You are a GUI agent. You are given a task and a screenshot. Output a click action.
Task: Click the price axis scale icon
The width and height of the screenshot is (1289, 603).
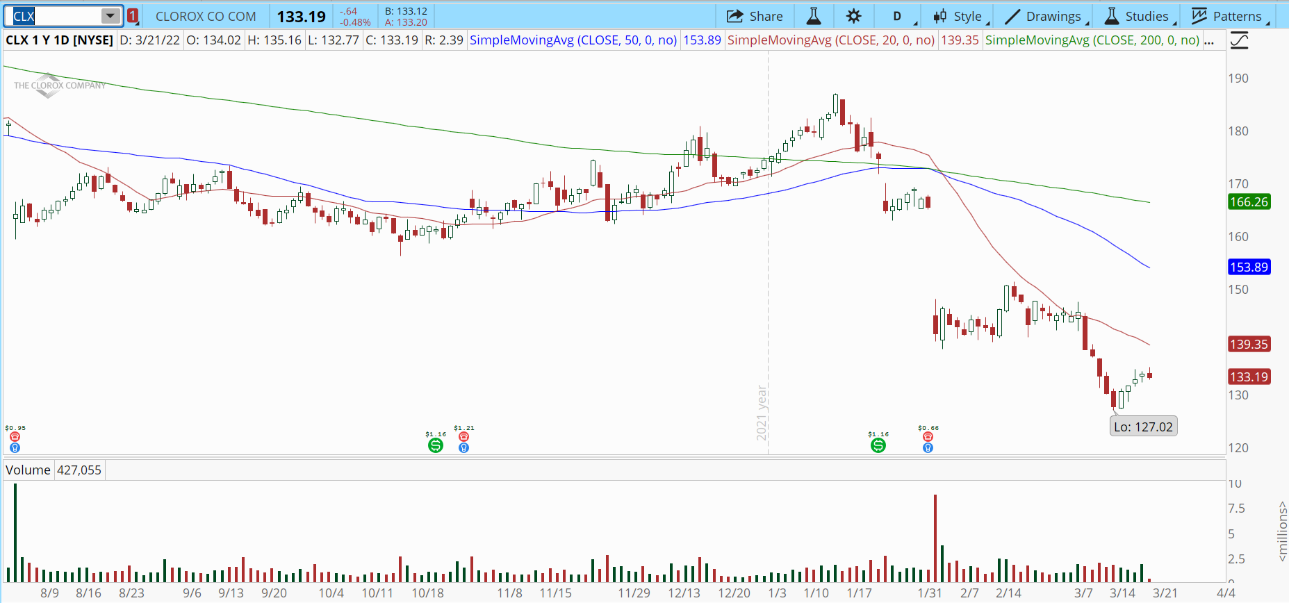(1240, 41)
